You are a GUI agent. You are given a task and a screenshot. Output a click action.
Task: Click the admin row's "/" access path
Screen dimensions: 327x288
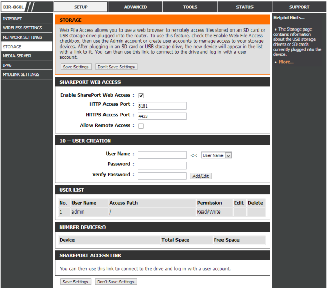pos(152,211)
